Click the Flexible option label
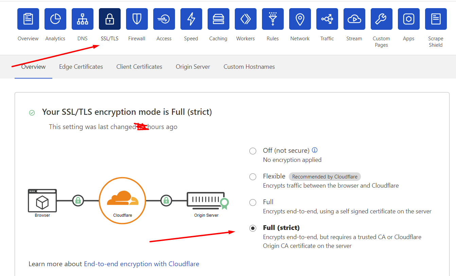The width and height of the screenshot is (456, 276). pyautogui.click(x=274, y=176)
